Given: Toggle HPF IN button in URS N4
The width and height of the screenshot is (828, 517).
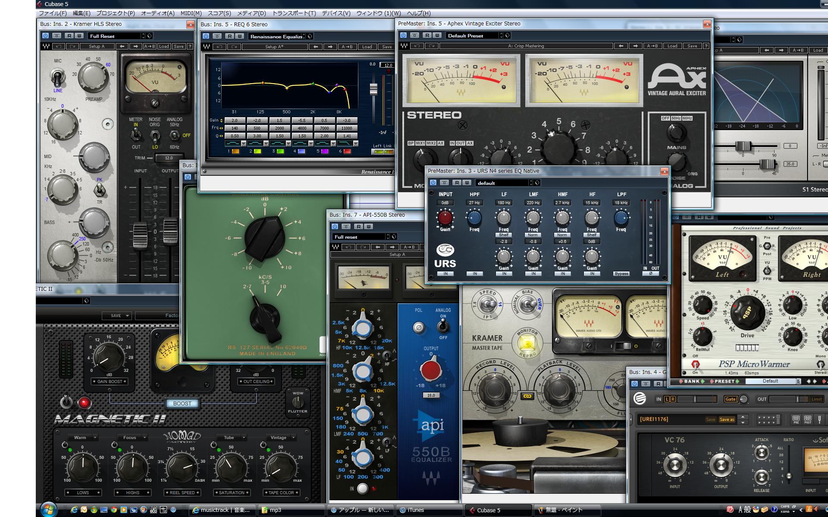Looking at the screenshot, I should click(475, 274).
